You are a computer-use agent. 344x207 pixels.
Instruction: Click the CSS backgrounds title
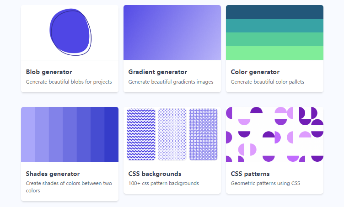click(155, 174)
